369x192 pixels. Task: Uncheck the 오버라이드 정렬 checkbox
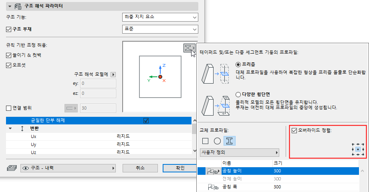[x=294, y=130]
